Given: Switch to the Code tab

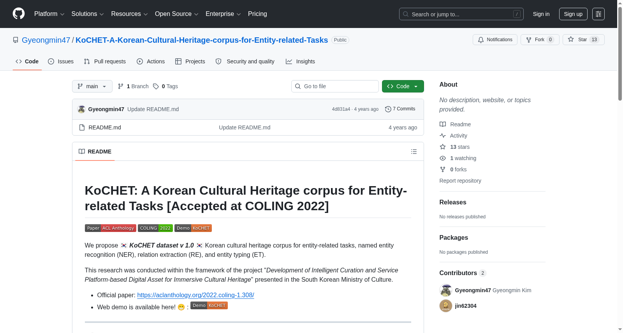Looking at the screenshot, I should click(x=27, y=61).
